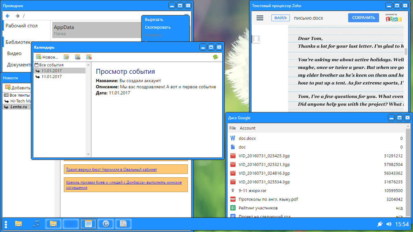Refresh the Calendar with the green arrows icon
The width and height of the screenshot is (413, 232).
[215, 57]
